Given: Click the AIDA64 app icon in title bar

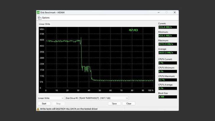Looking at the screenshot, I should click(38, 12).
